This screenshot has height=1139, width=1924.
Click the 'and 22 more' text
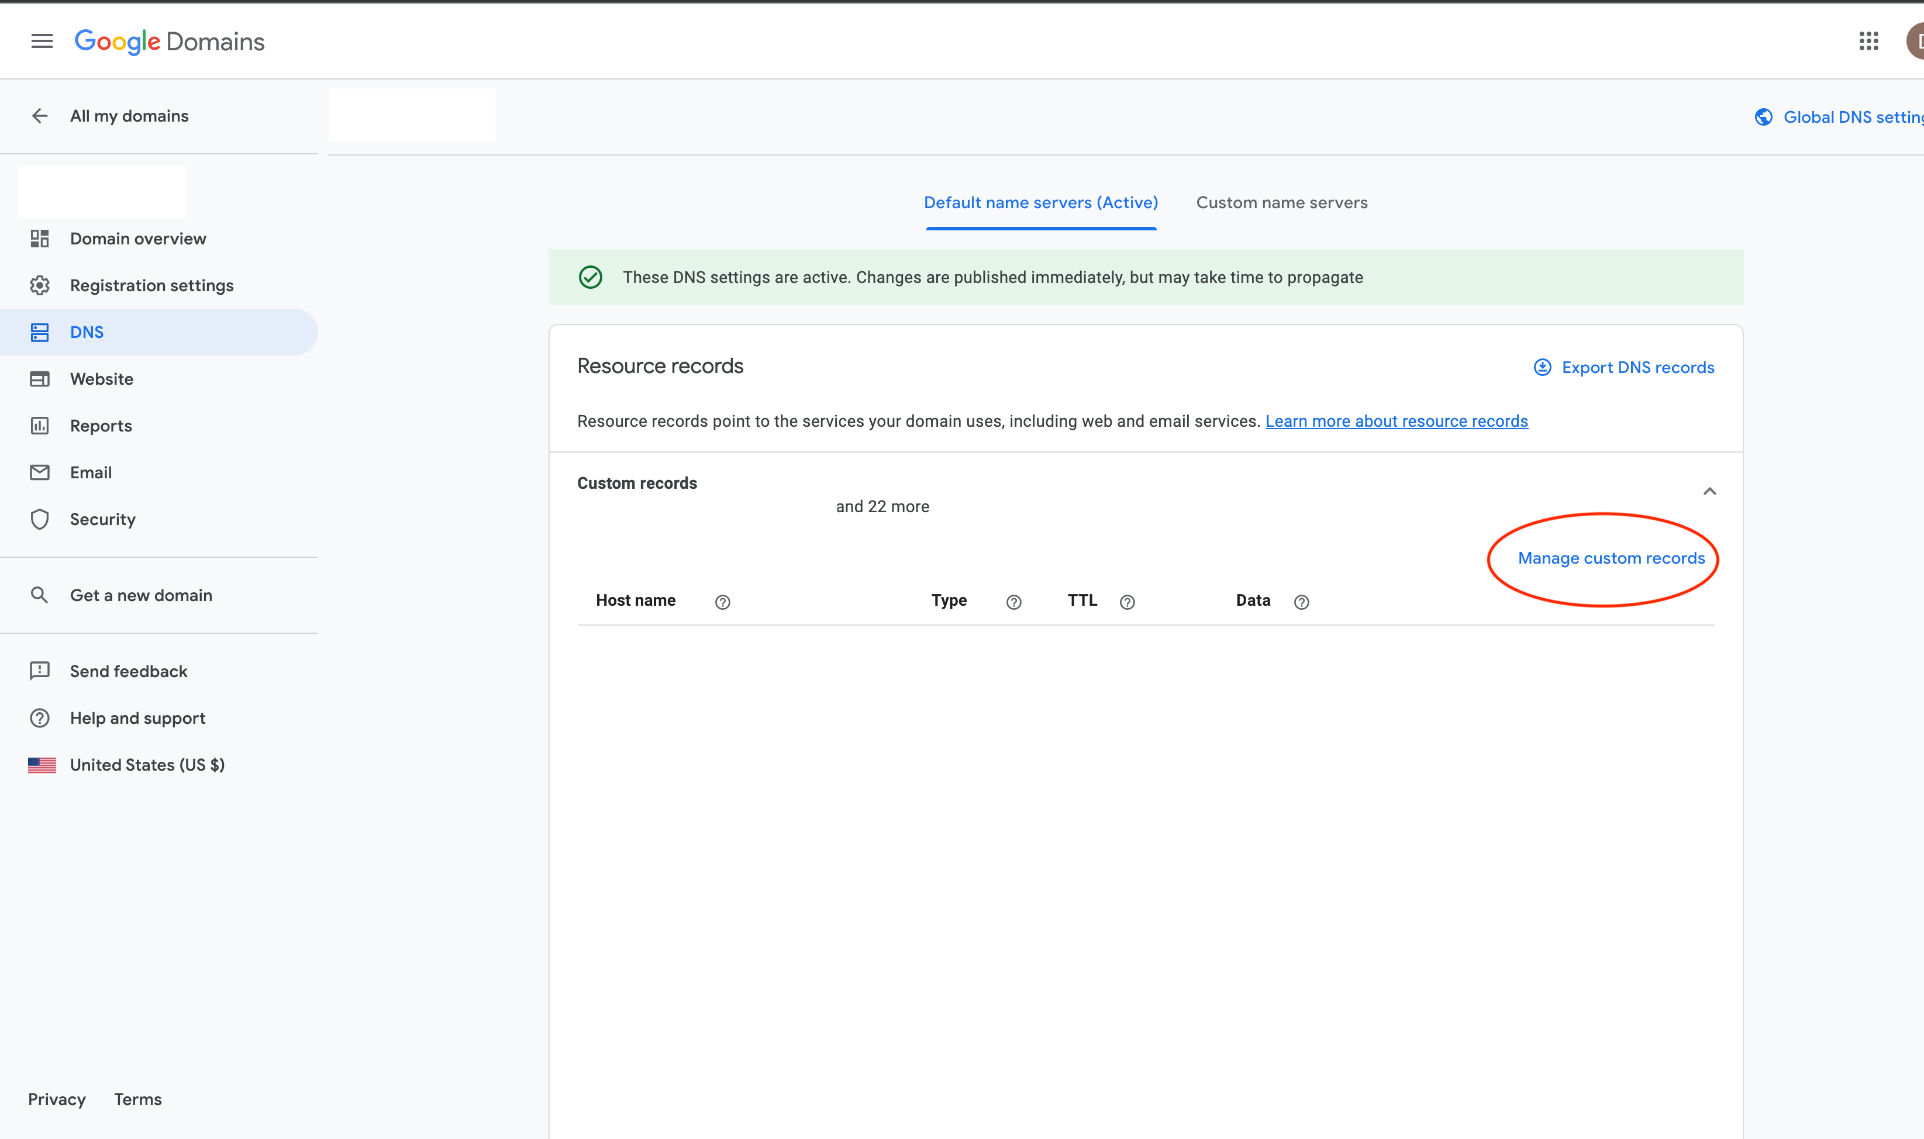[882, 506]
